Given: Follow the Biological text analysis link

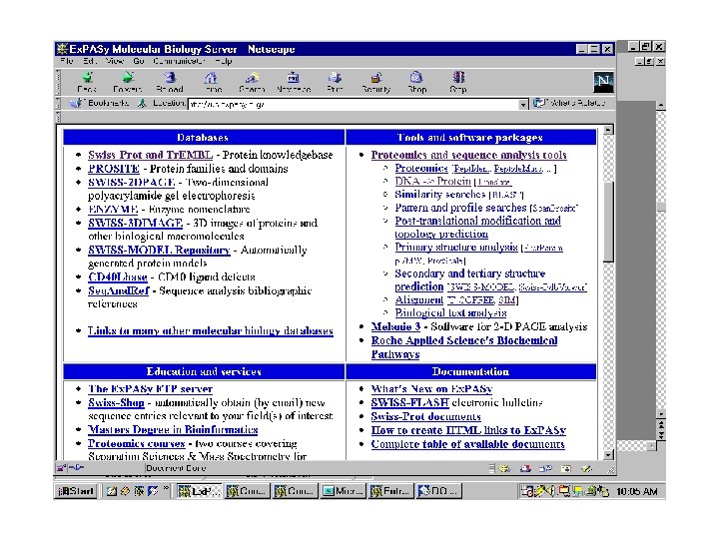Looking at the screenshot, I should coord(450,313).
